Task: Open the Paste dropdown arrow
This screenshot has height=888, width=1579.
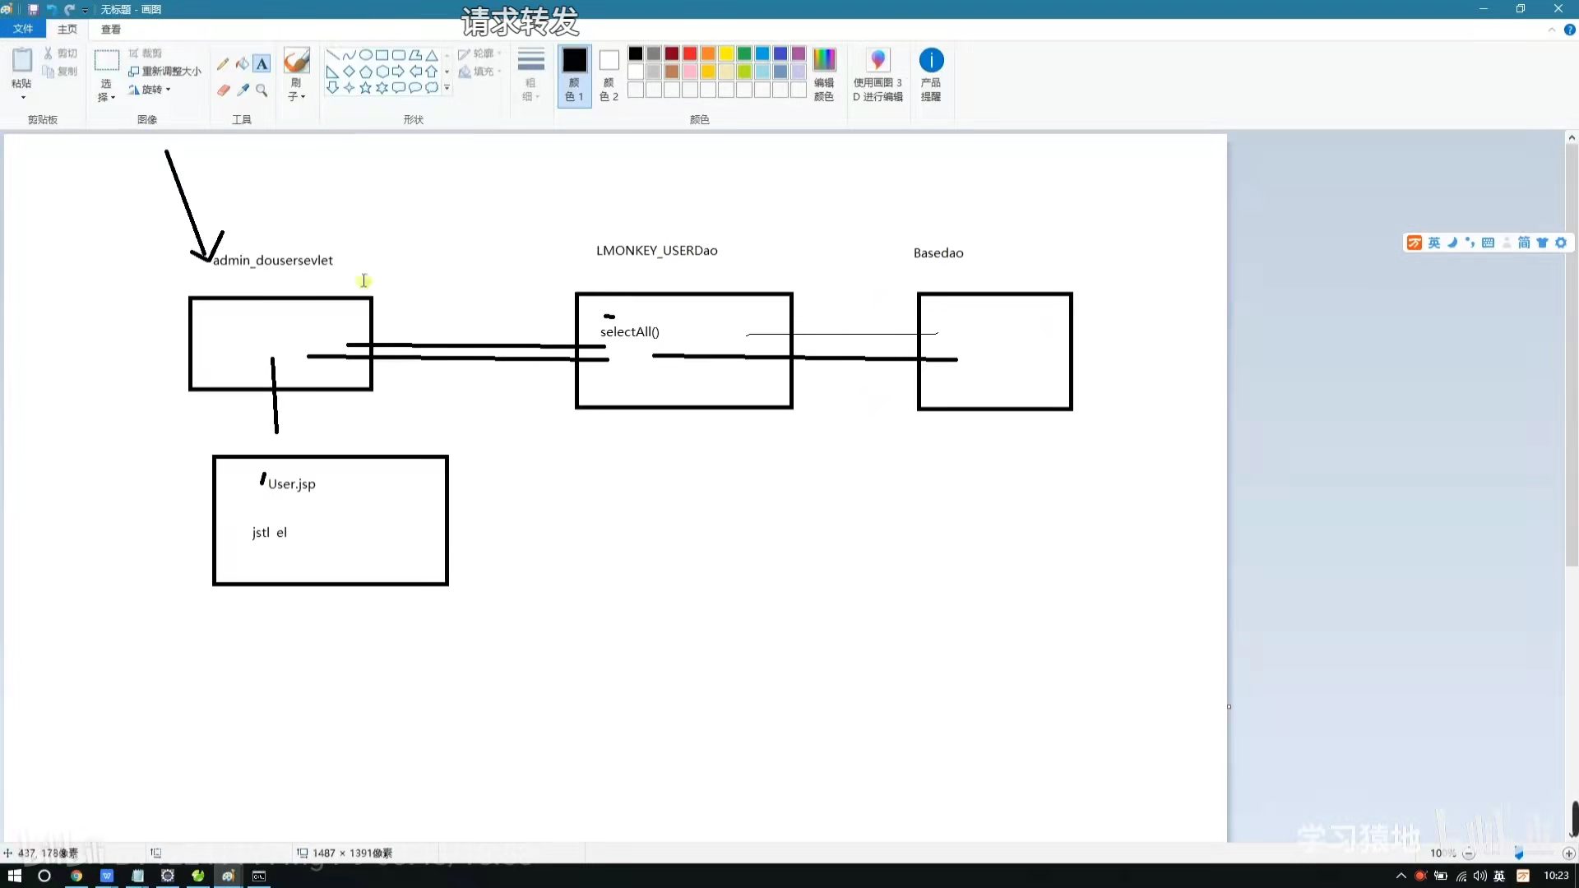Action: point(22,98)
